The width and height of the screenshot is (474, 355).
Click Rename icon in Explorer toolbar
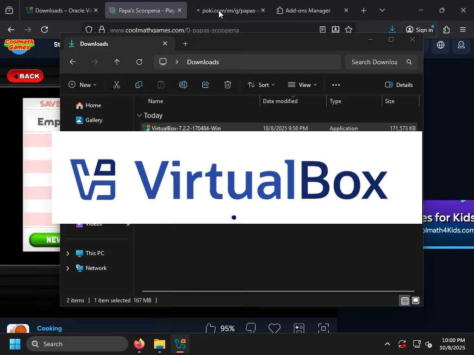(x=183, y=85)
